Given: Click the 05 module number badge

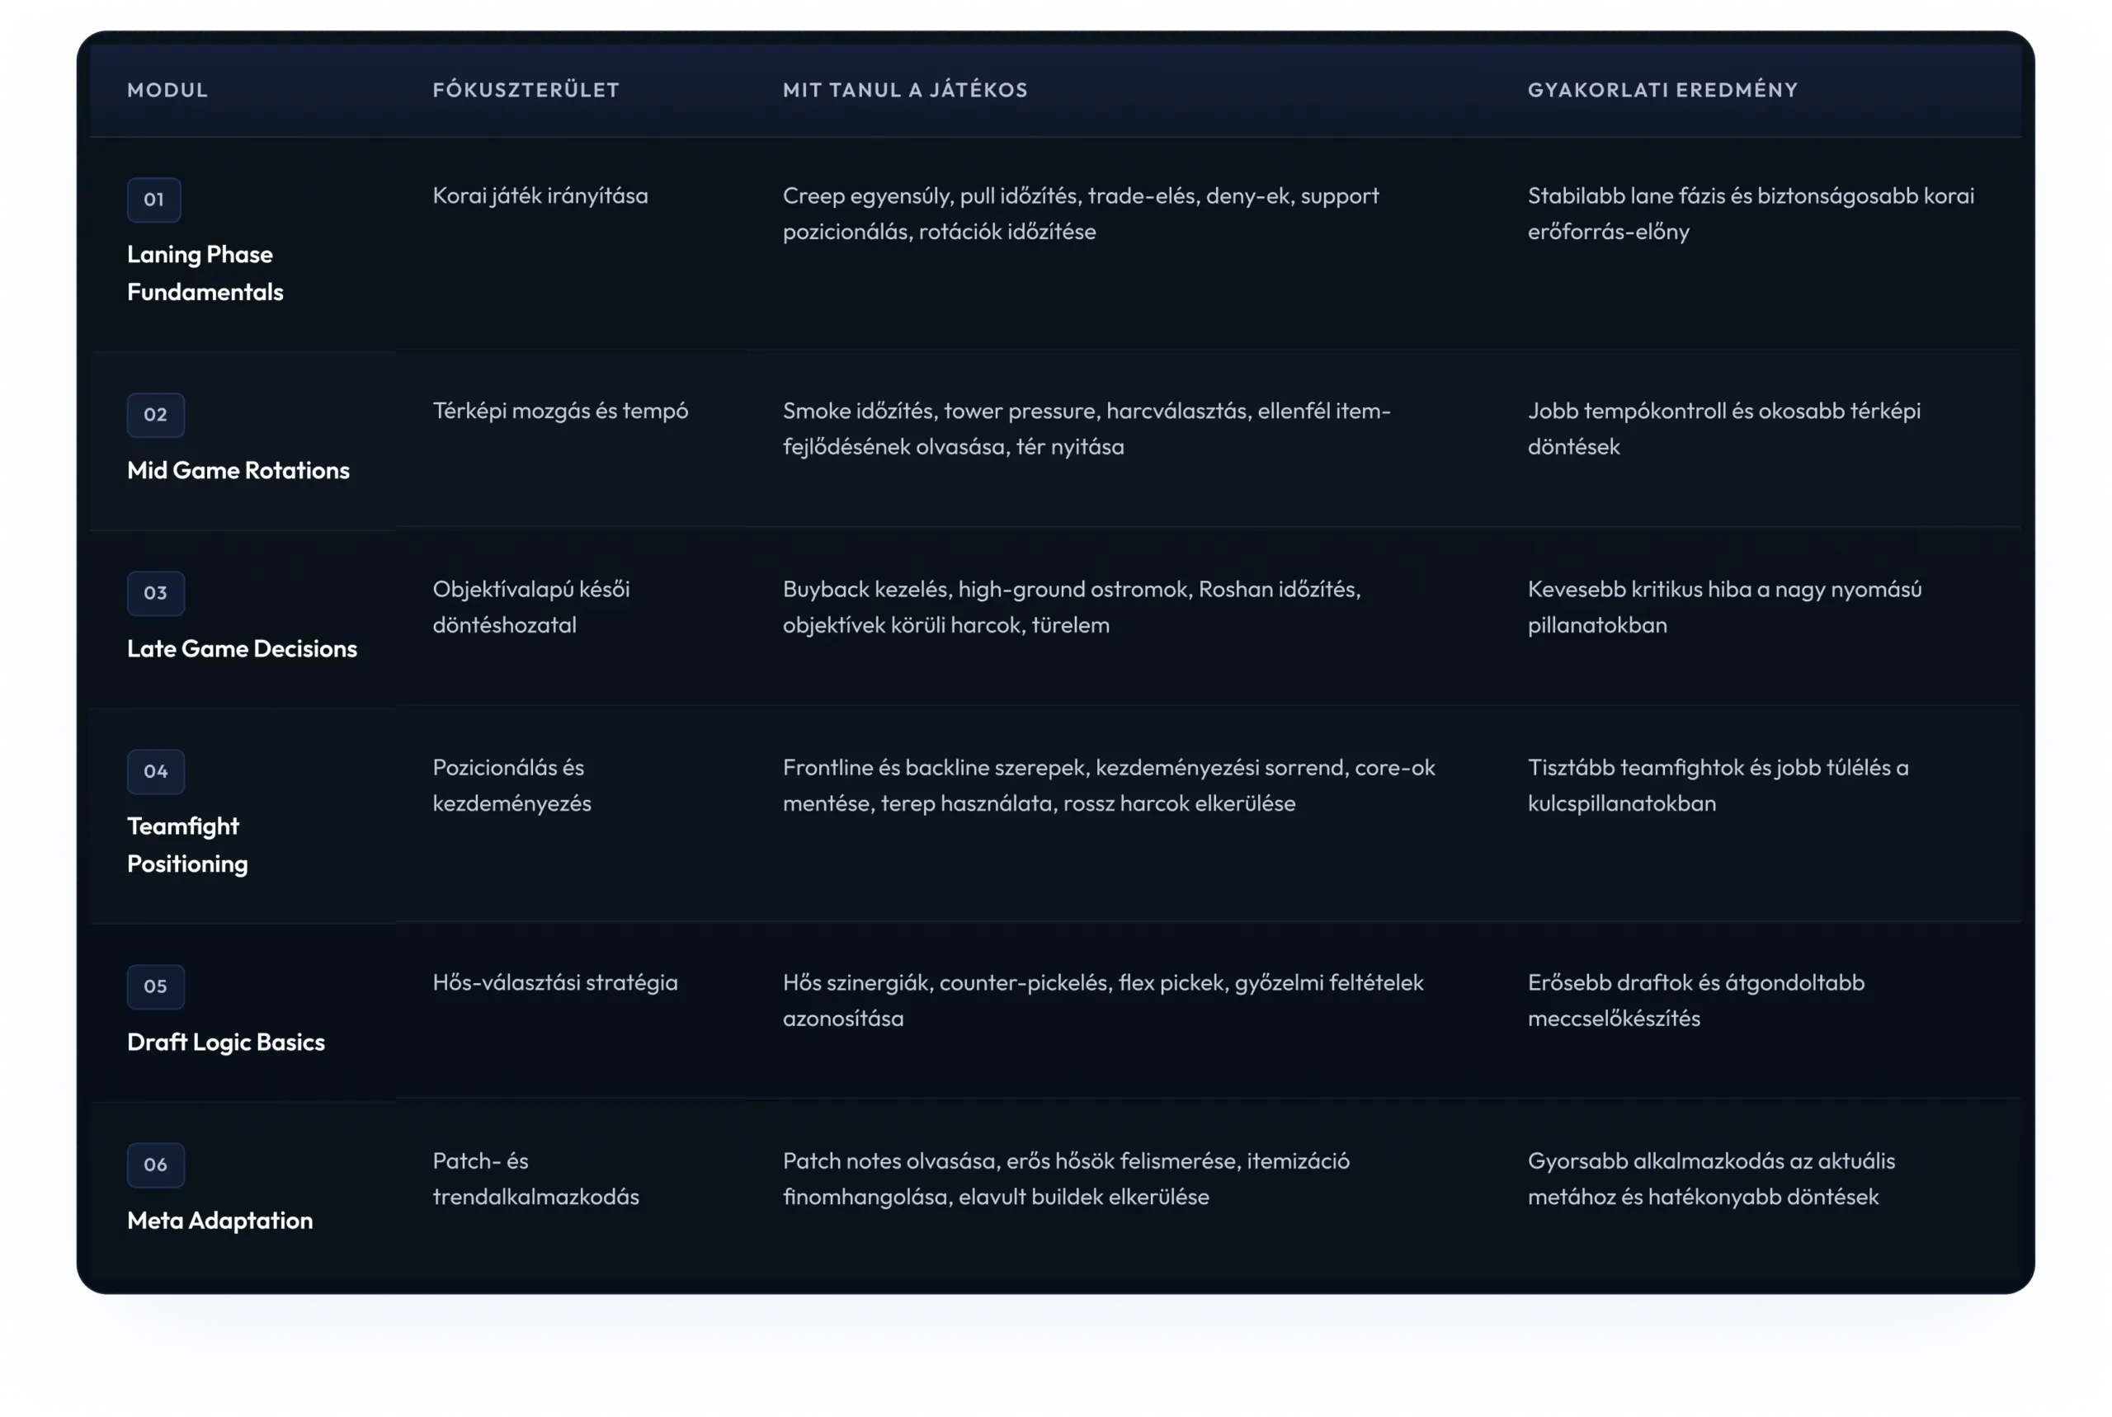Looking at the screenshot, I should coord(155,986).
